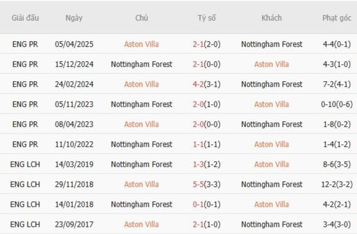Viewport: 357px width, 234px height.
Task: Click the Giải đấu column header
Action: point(25,18)
